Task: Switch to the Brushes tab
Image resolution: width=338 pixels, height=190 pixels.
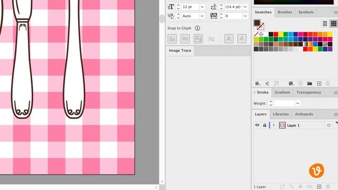Action: point(285,12)
